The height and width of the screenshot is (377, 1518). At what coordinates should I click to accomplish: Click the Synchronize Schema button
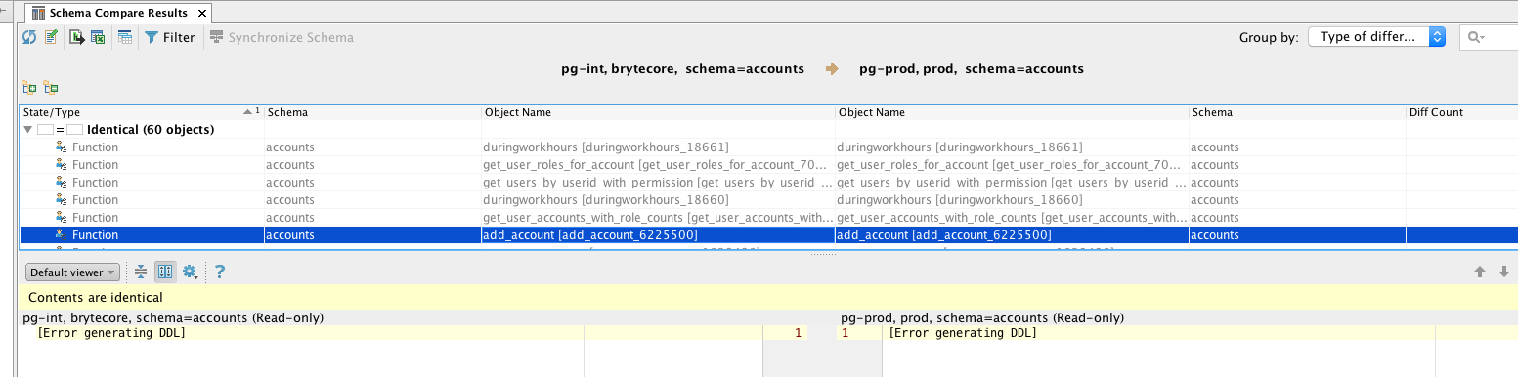(282, 37)
